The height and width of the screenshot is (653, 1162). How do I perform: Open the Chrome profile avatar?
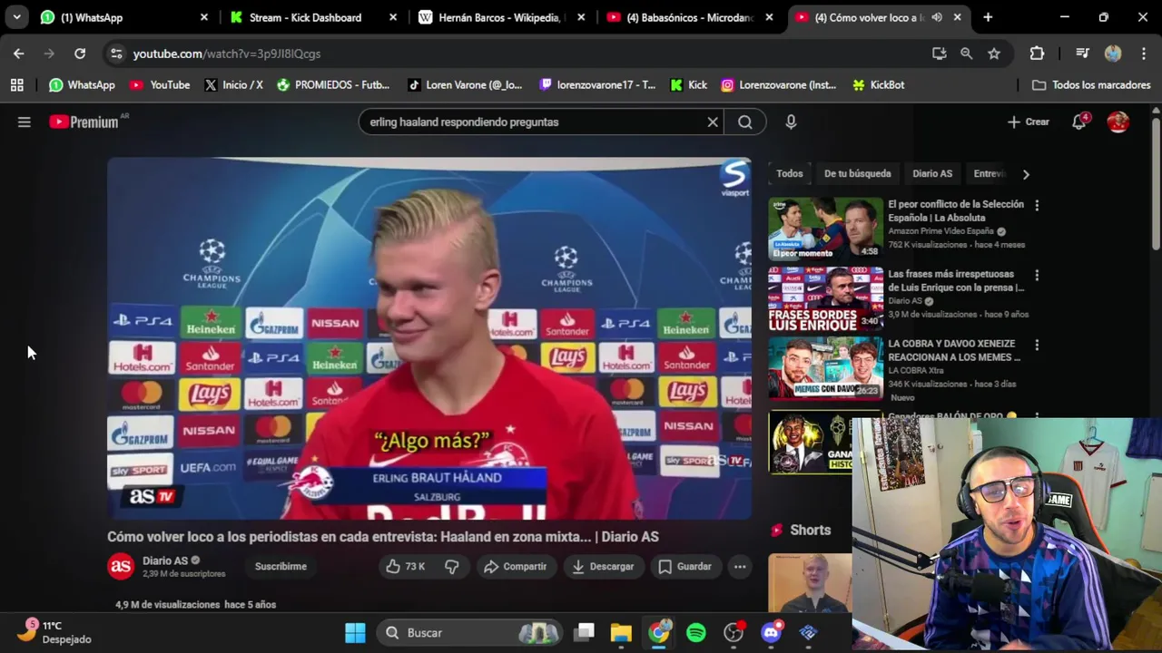(1113, 54)
